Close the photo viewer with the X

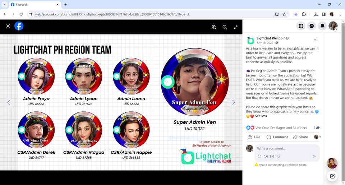(8, 26)
